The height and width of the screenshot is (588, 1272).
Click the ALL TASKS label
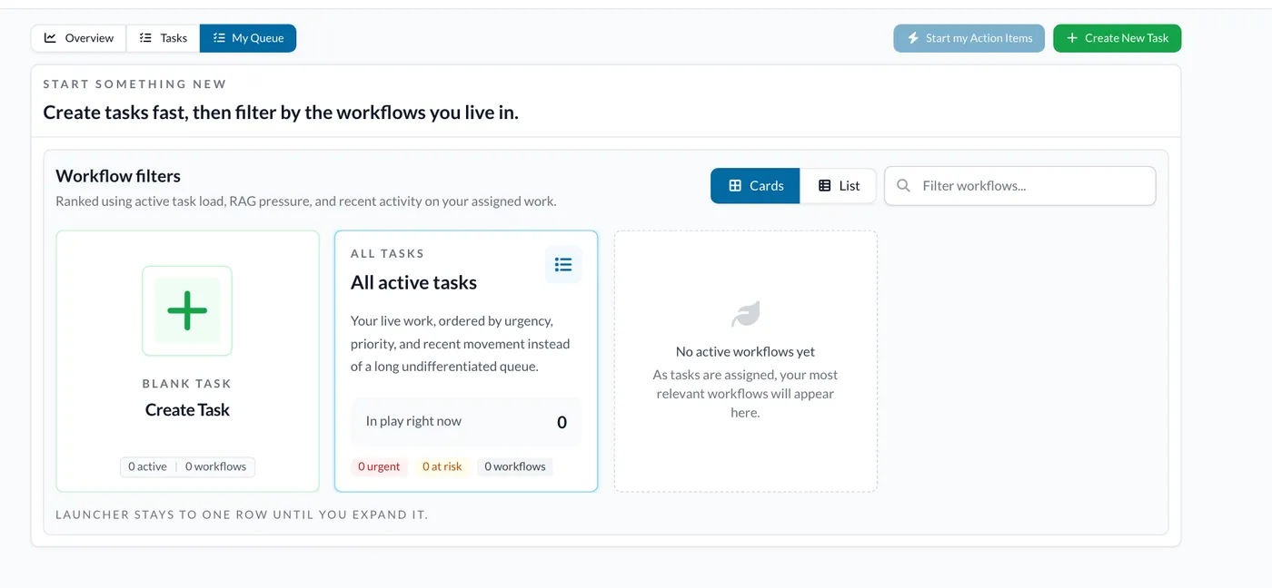[387, 253]
